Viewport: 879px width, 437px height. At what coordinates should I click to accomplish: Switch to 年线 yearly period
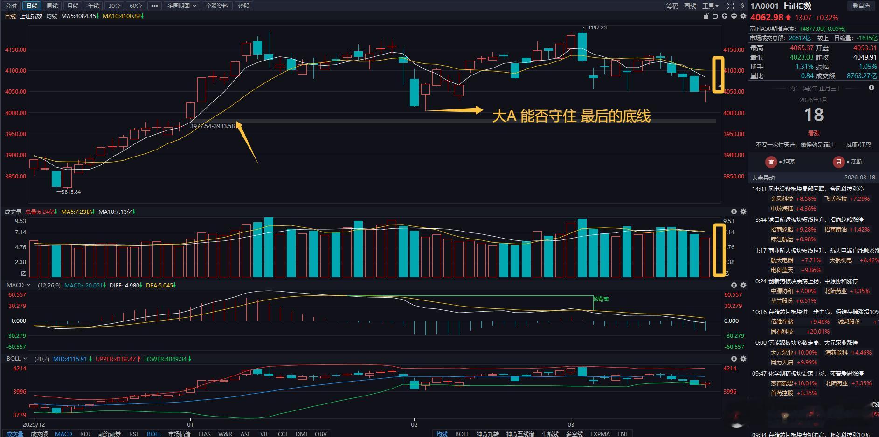tap(93, 6)
